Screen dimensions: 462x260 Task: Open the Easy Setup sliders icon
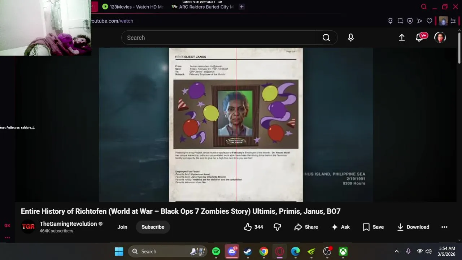point(453,21)
